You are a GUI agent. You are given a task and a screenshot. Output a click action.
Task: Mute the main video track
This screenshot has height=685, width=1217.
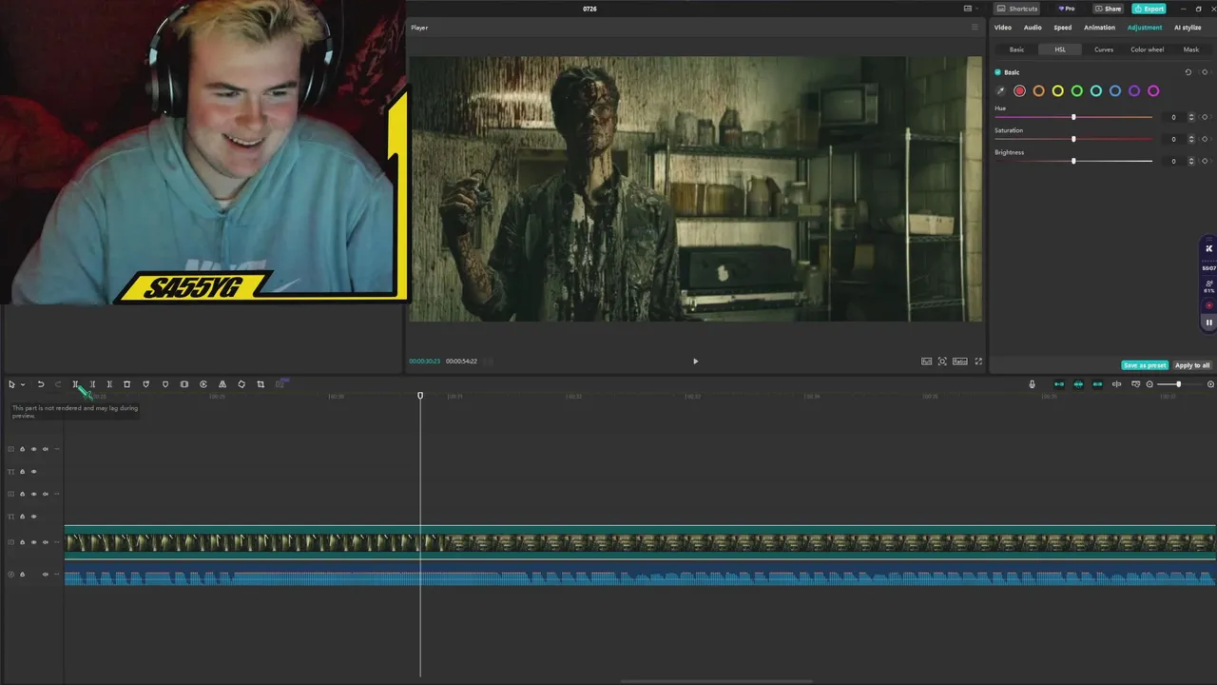point(45,542)
